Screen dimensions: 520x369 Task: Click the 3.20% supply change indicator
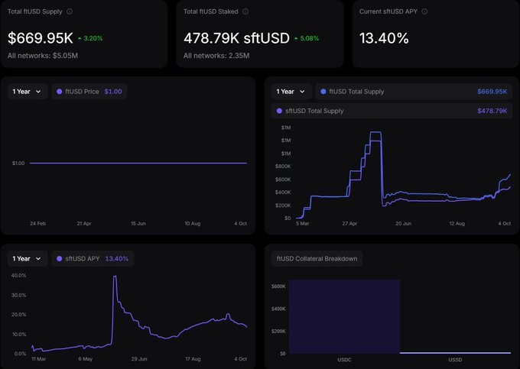click(90, 38)
